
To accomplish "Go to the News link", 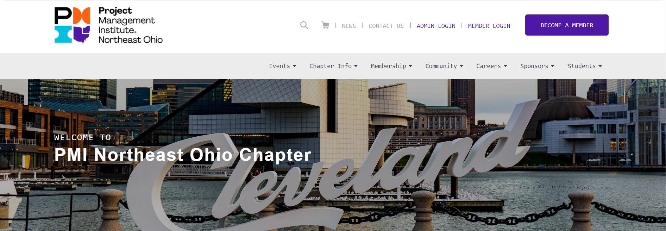I will coord(349,26).
